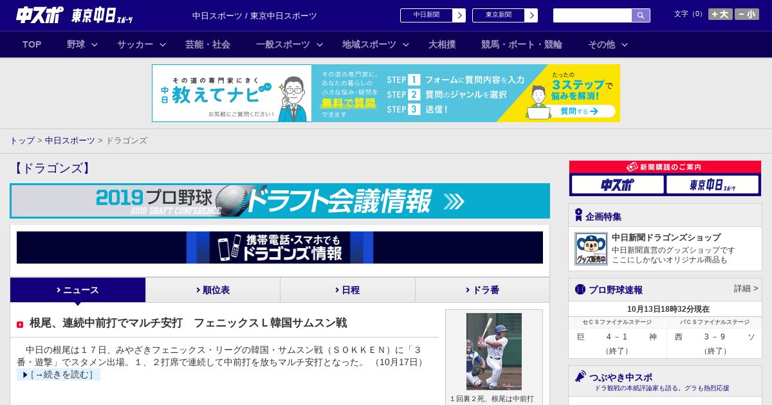Click the 企画特集 ribbon icon
This screenshot has width=772, height=405.
point(578,215)
